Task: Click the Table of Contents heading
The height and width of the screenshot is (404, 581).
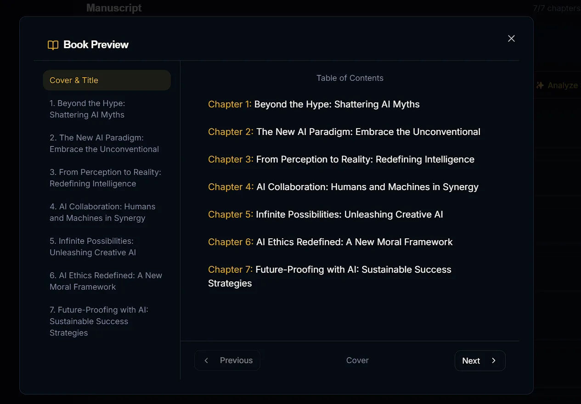Action: (x=350, y=78)
